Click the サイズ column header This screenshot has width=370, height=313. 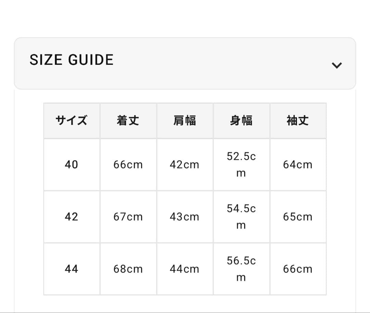coord(72,121)
